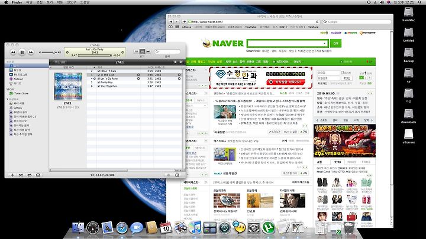Expand the news (202) bookmark folder
Screen dimensions: 426x239
pyautogui.click(x=279, y=27)
